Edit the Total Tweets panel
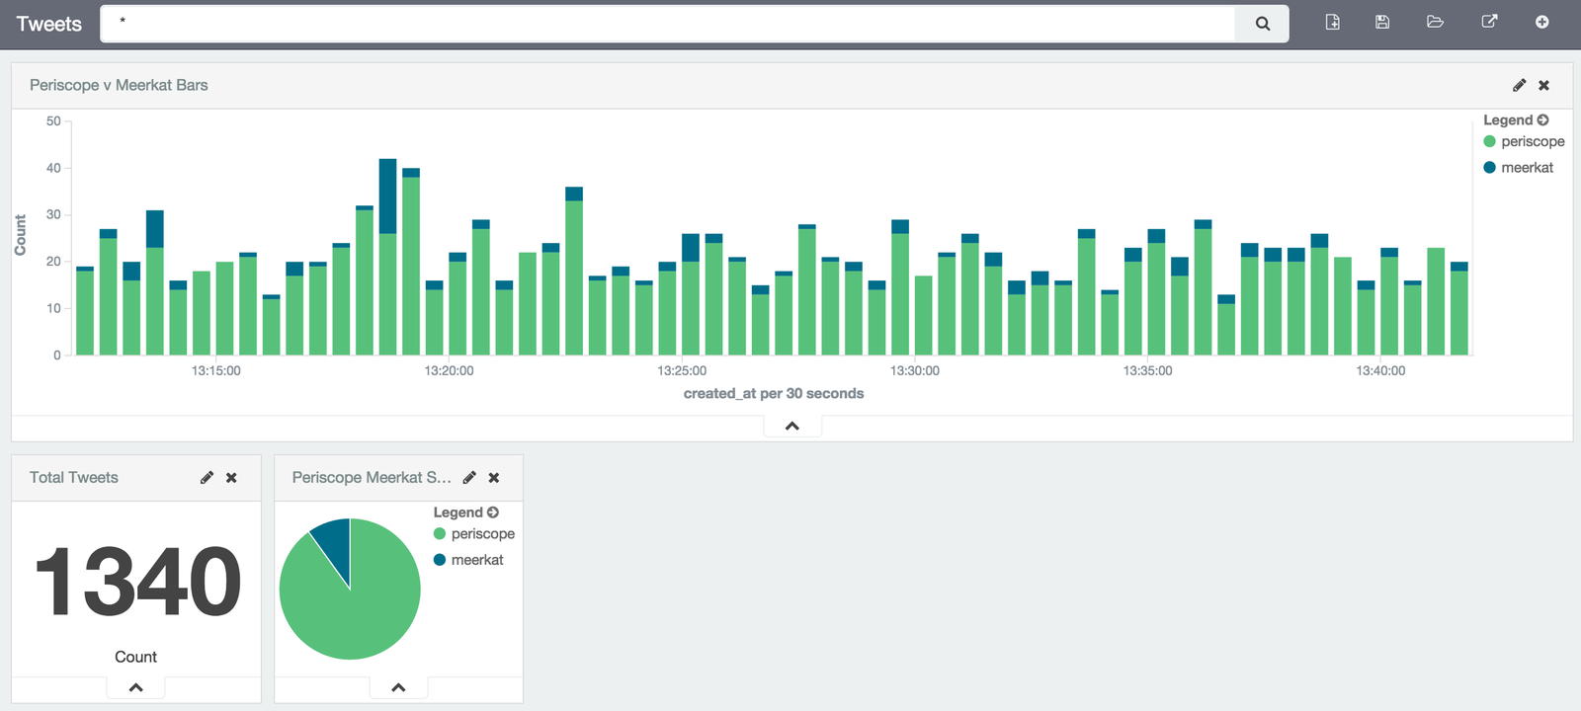Screen dimensions: 1581x711 click(207, 477)
